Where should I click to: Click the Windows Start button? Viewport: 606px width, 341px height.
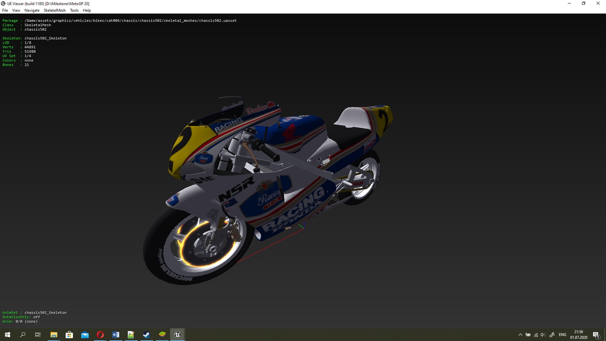(x=8, y=334)
